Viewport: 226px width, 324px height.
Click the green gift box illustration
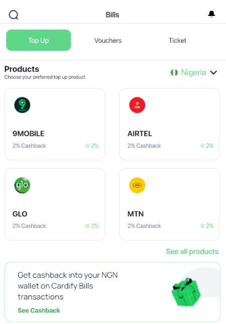click(186, 292)
